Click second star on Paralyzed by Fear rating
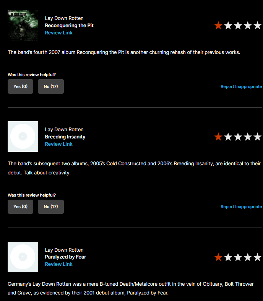The image size is (263, 301). pos(228,257)
